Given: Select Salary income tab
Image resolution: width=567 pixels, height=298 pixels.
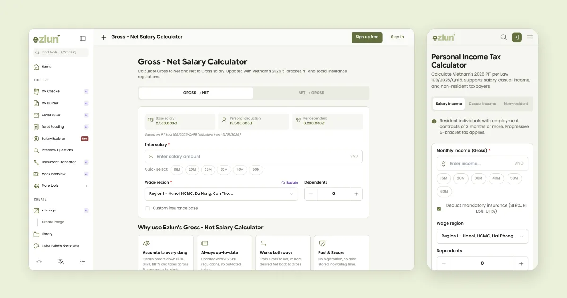Looking at the screenshot, I should click(x=449, y=104).
